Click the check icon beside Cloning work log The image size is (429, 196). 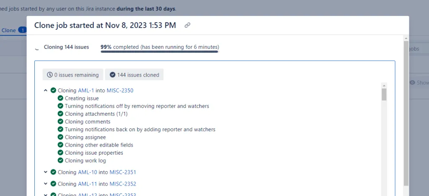click(x=60, y=160)
